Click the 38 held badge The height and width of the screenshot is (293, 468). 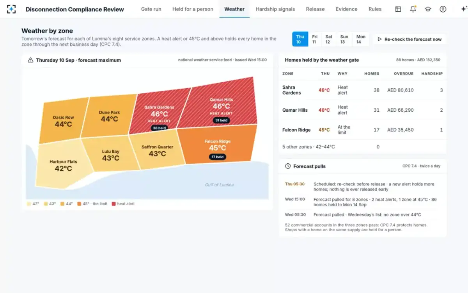click(x=159, y=128)
